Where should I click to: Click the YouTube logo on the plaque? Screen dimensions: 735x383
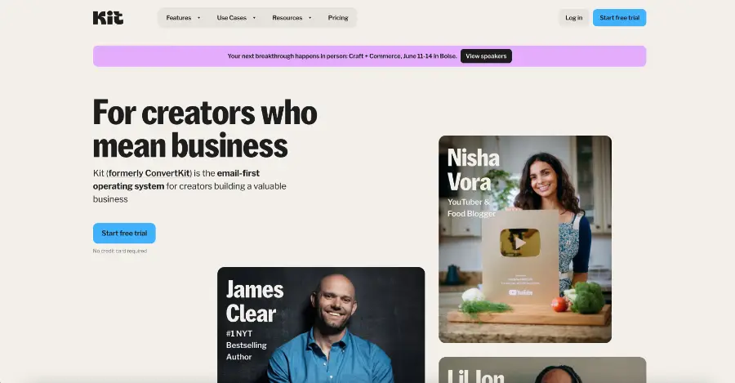(520, 292)
